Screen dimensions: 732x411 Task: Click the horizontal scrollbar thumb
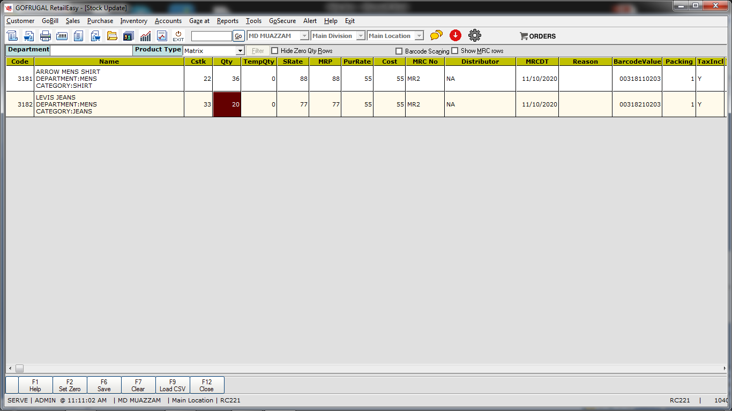pos(19,368)
